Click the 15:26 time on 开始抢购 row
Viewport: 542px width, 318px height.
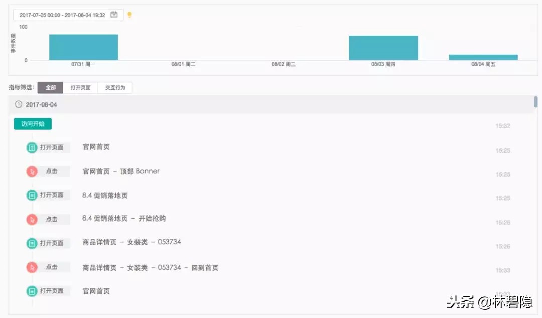point(502,222)
